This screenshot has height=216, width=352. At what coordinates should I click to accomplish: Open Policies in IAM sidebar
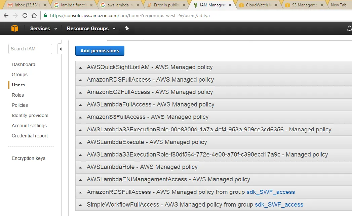[x=20, y=105]
